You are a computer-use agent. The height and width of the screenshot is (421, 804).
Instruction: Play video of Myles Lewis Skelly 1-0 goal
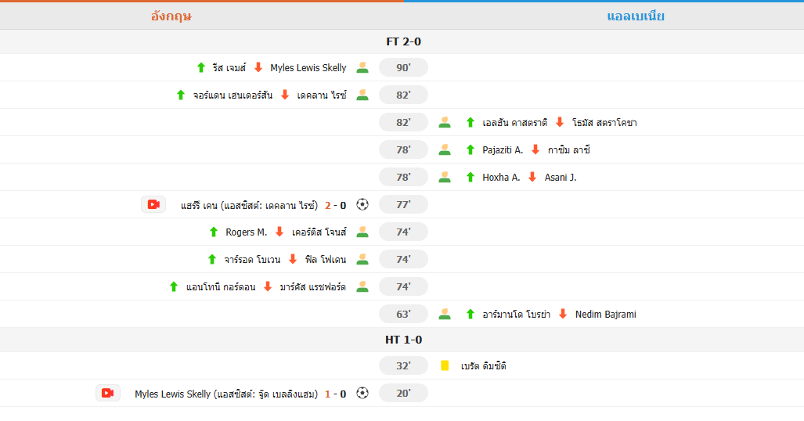coord(108,394)
